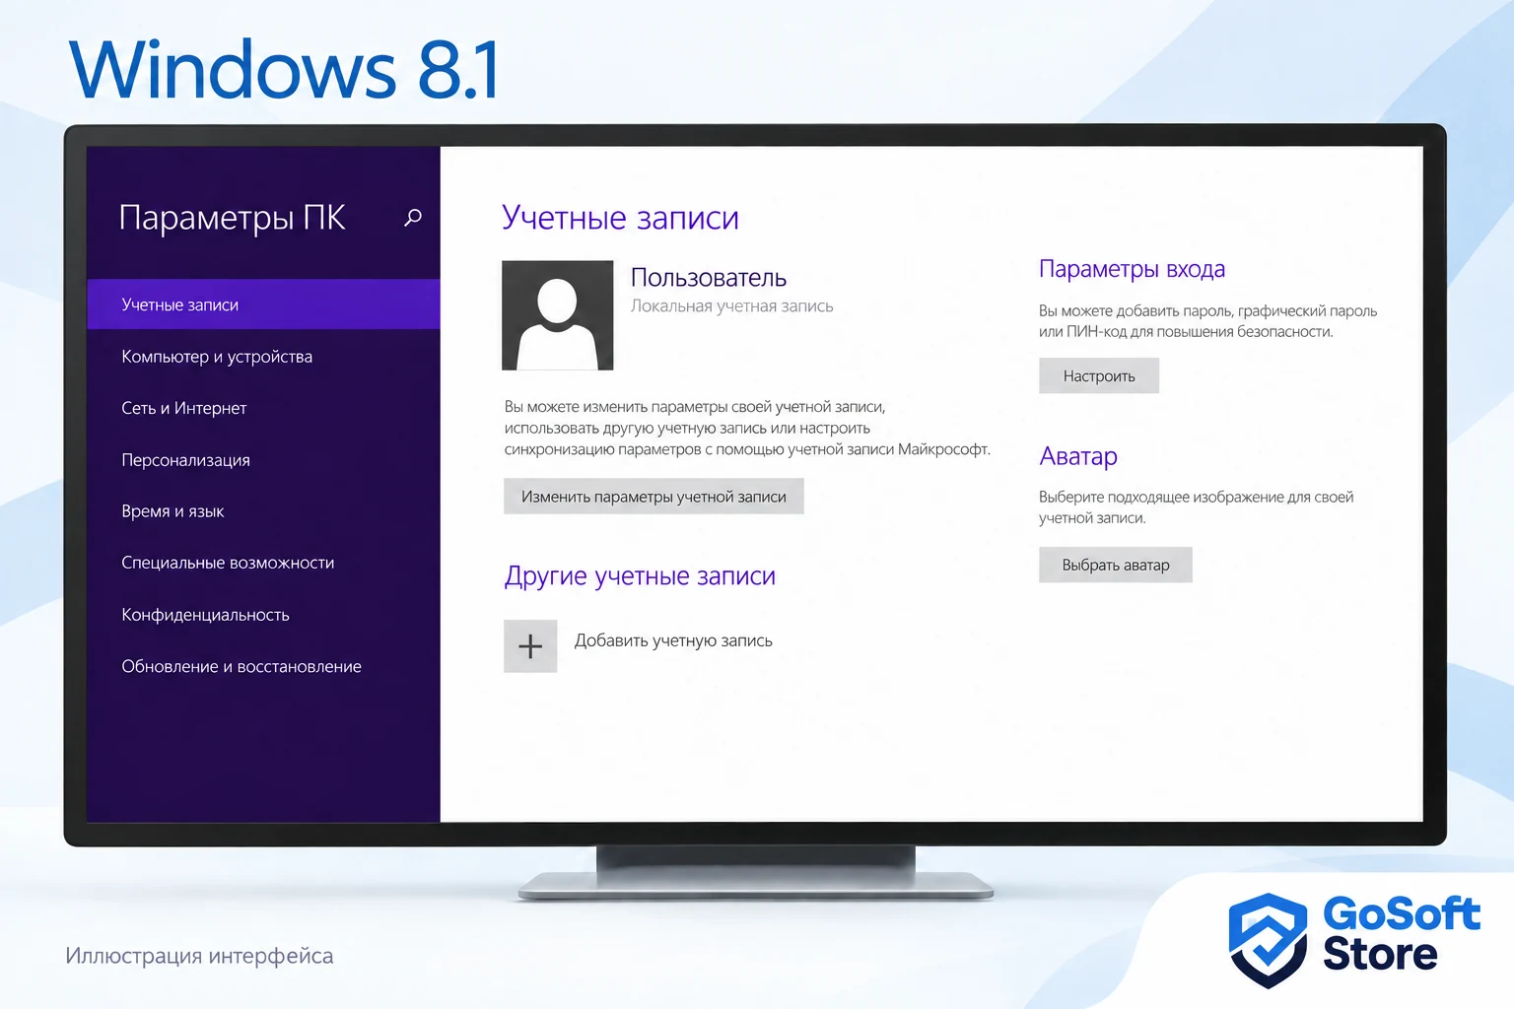Click the Выбрать аватар button
Screen dimensions: 1514x1009
[1116, 565]
